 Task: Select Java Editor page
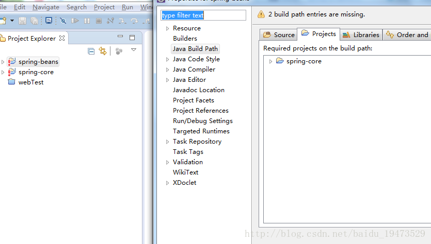coord(189,80)
